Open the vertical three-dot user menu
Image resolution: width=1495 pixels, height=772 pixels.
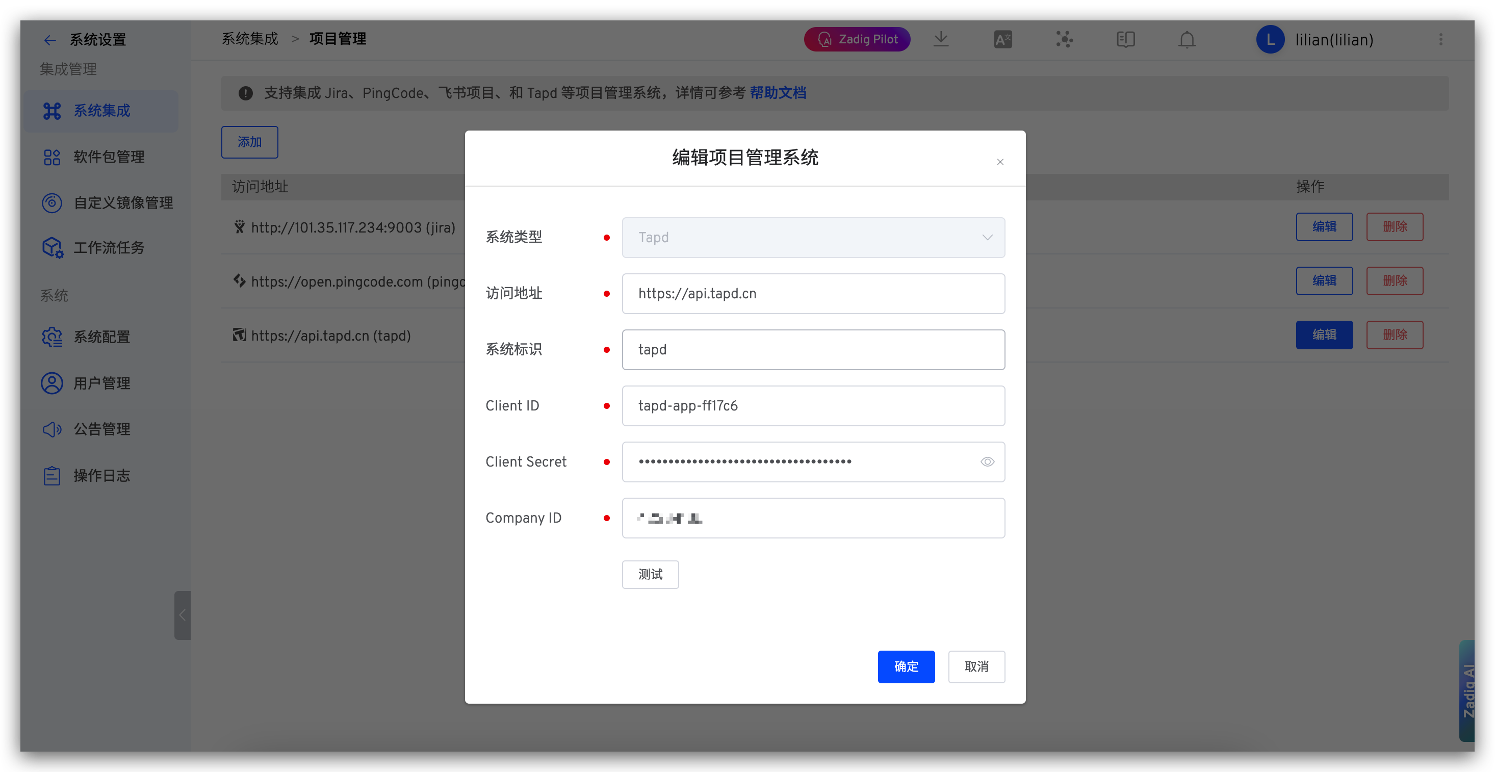(x=1440, y=39)
